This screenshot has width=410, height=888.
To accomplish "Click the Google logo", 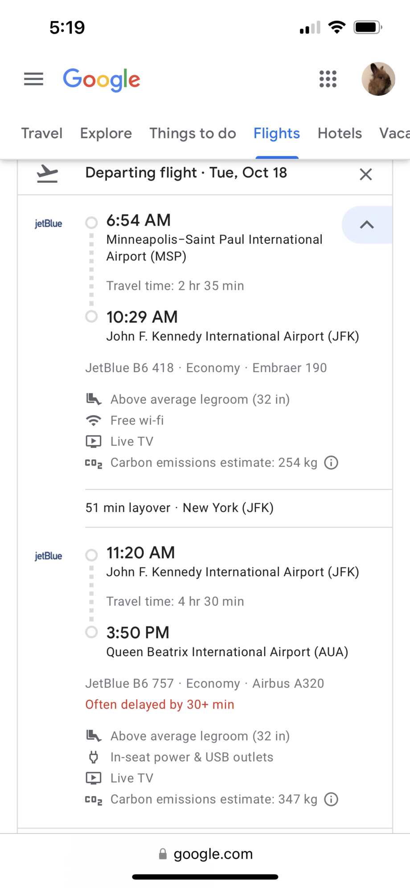I will pos(102,80).
